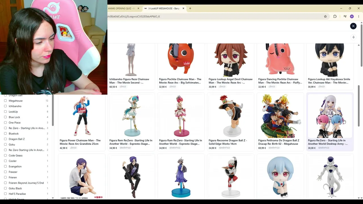Click the filter sidebar scroll-down arrow
363x204 pixels.
(53, 198)
